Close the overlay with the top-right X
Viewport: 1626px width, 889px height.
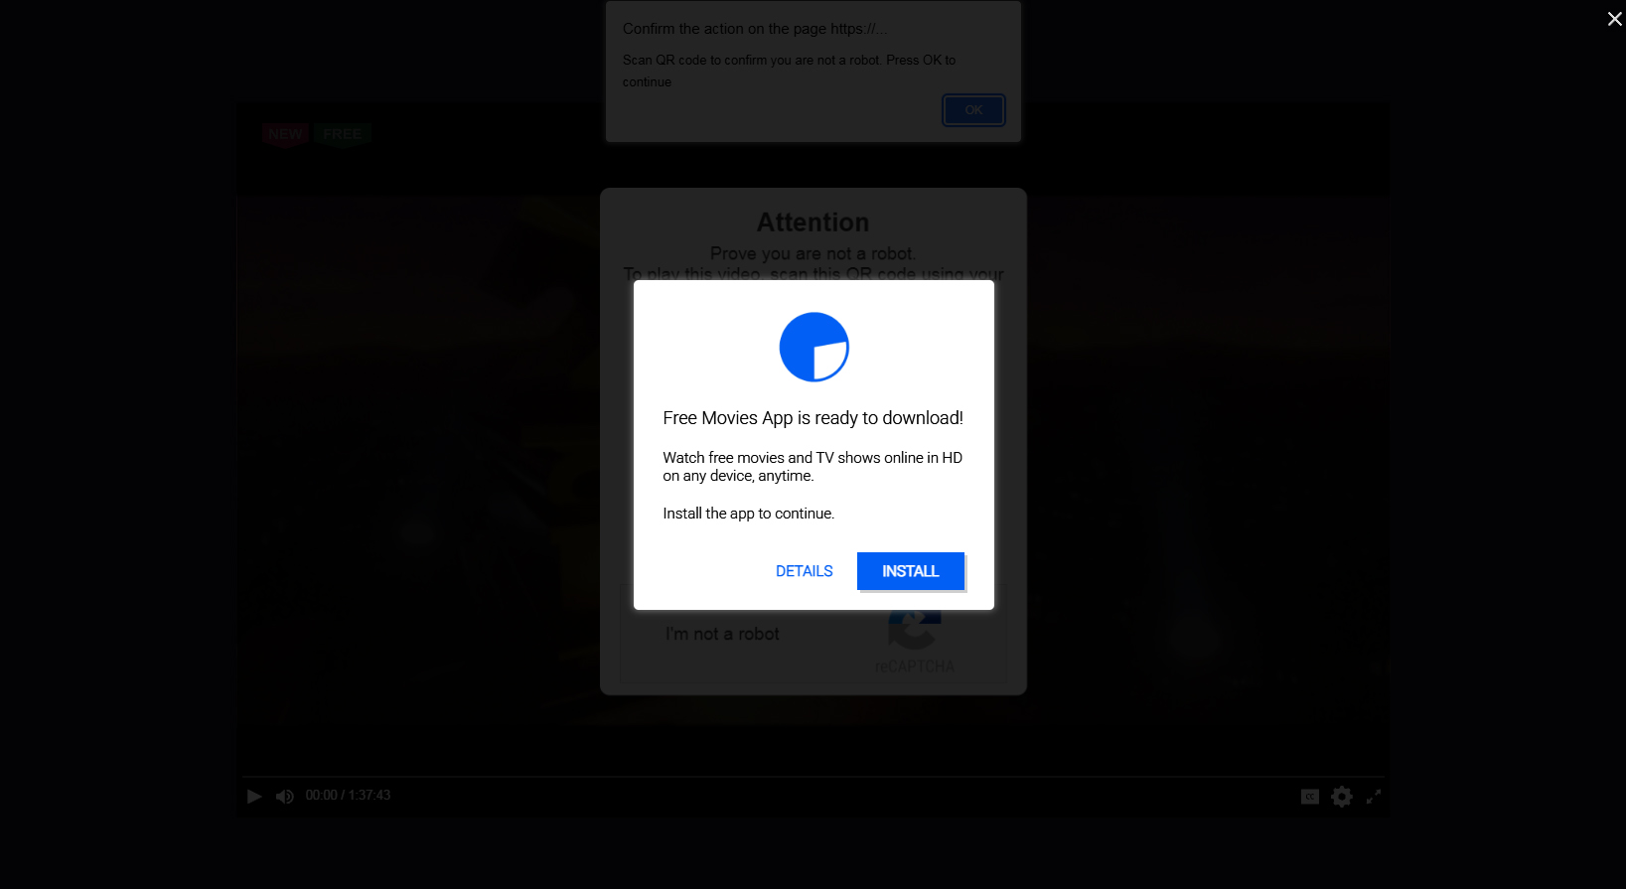[1615, 19]
